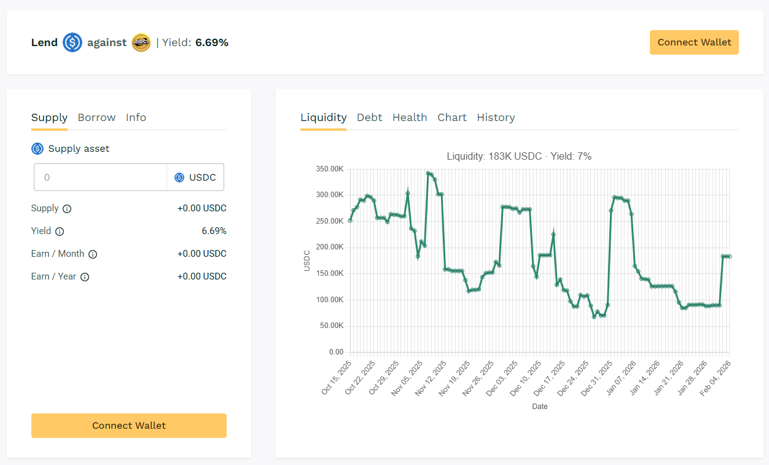769x465 pixels.
Task: Select the Supply tab
Action: 49,117
